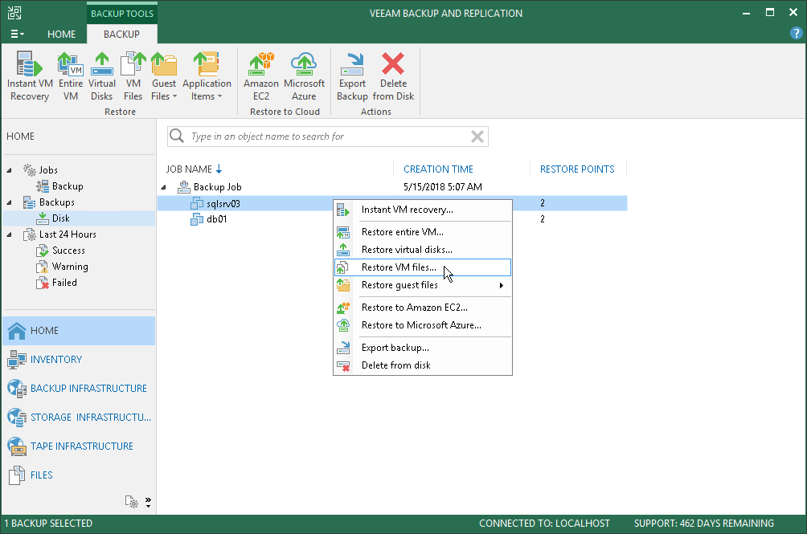This screenshot has width=807, height=534.
Task: Choose Restore entire VM menu entry
Action: (423, 232)
